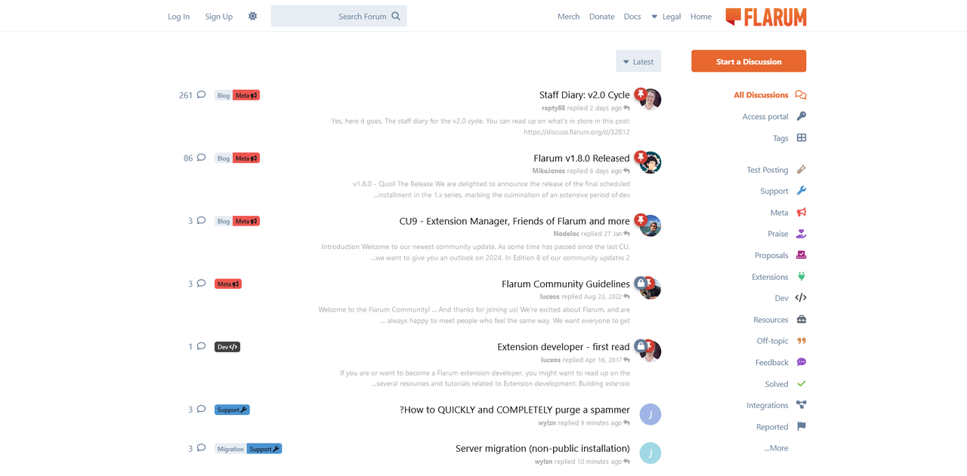Image resolution: width=967 pixels, height=476 pixels.
Task: Click the Access portal key icon
Action: click(x=802, y=116)
